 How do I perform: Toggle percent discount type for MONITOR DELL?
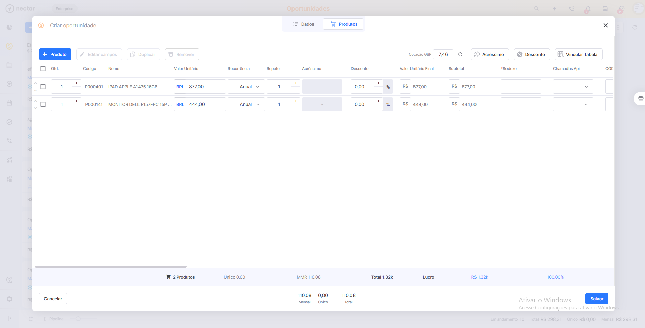(388, 104)
